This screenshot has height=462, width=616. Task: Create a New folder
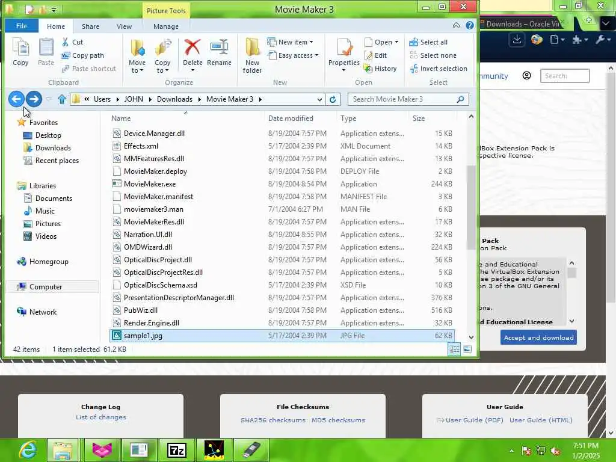tap(252, 56)
